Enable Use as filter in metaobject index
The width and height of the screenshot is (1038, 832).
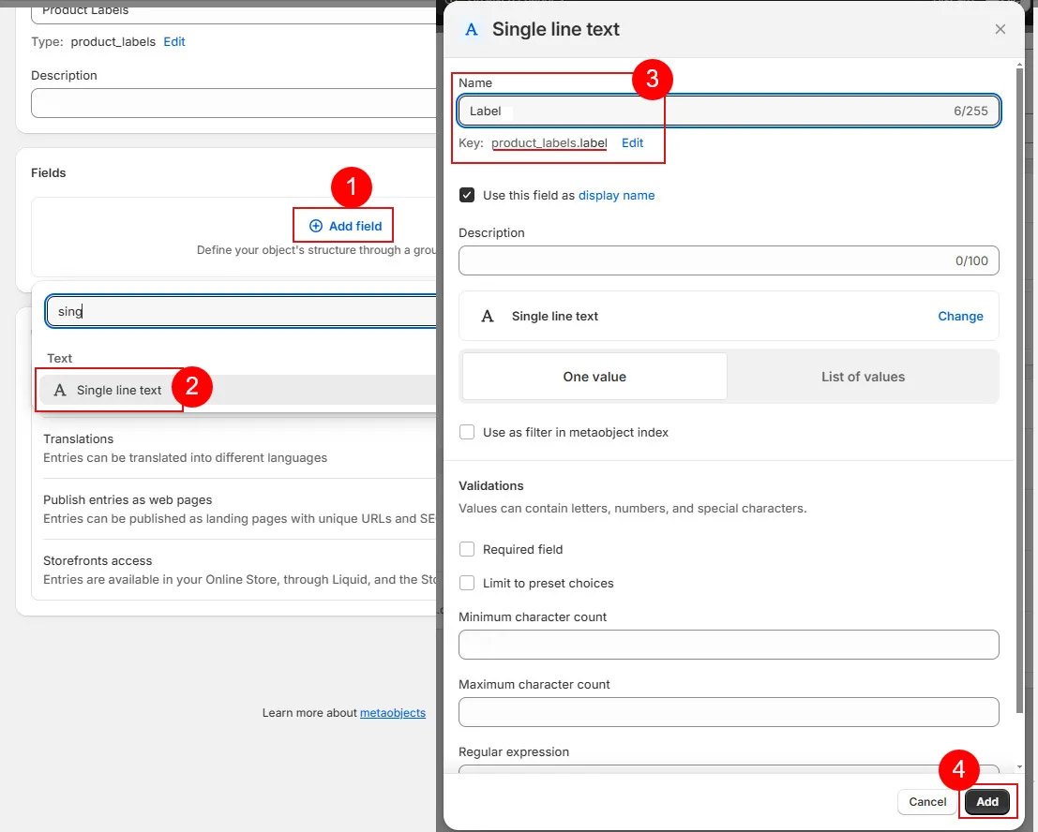coord(467,433)
